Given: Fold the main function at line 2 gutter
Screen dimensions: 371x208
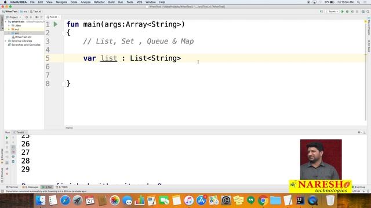Looking at the screenshot, I should click(64, 34).
